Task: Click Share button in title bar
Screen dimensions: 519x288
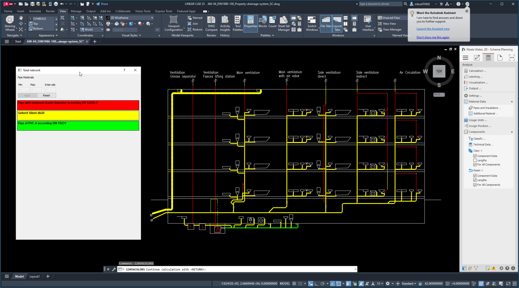Action: 102,4
